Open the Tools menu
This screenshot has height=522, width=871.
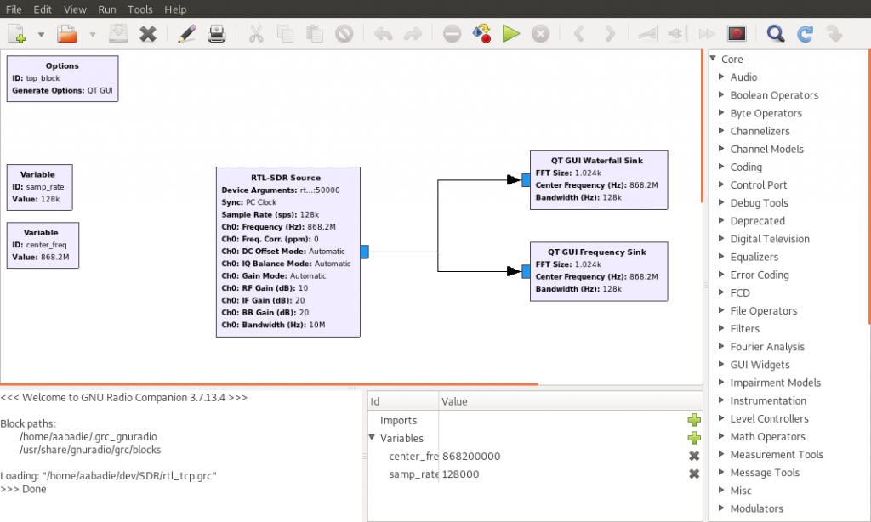tap(140, 9)
